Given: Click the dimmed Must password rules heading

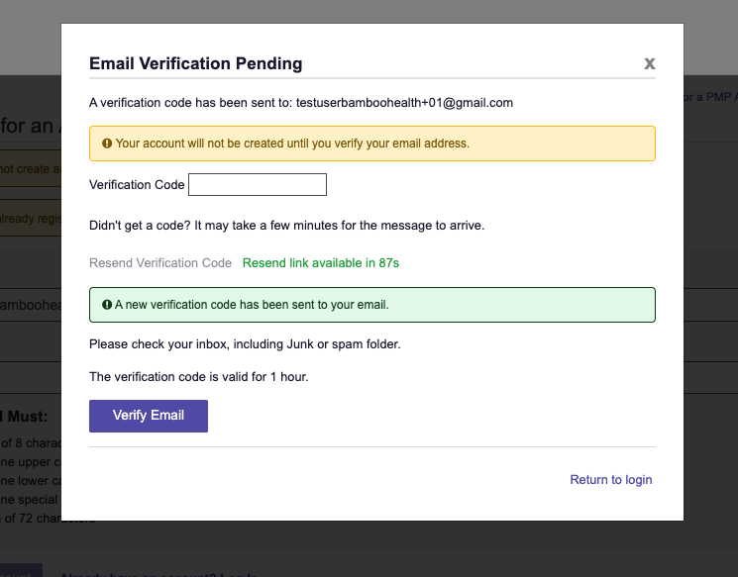Looking at the screenshot, I should (24, 417).
